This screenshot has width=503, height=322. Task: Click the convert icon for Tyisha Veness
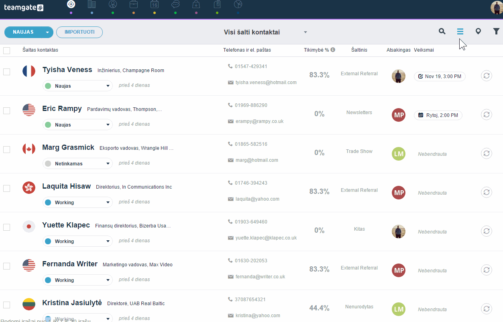point(486,76)
